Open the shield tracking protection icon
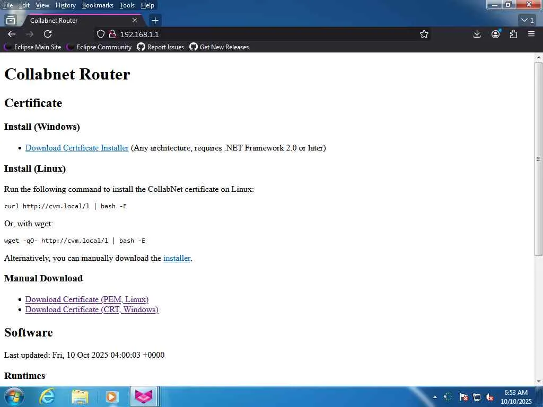543x407 pixels. 100,34
